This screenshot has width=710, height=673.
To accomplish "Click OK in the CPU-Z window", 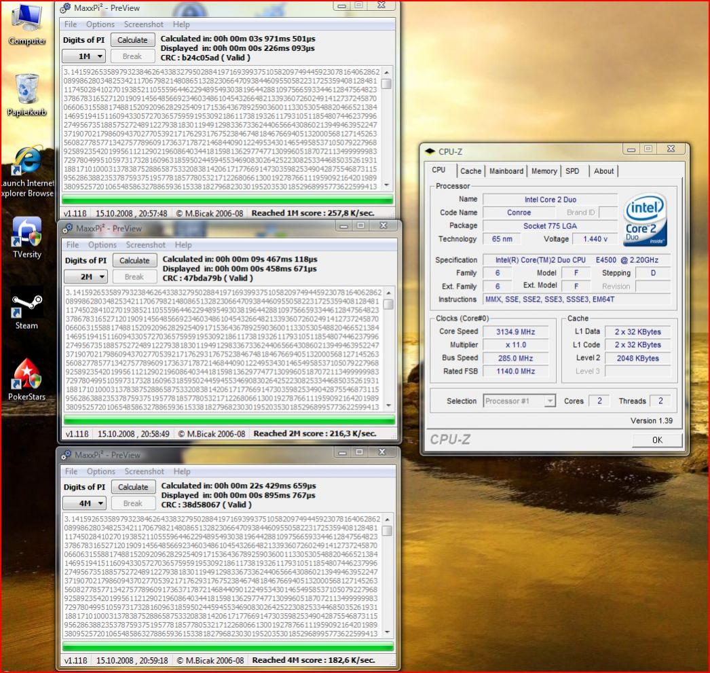I will [x=657, y=440].
